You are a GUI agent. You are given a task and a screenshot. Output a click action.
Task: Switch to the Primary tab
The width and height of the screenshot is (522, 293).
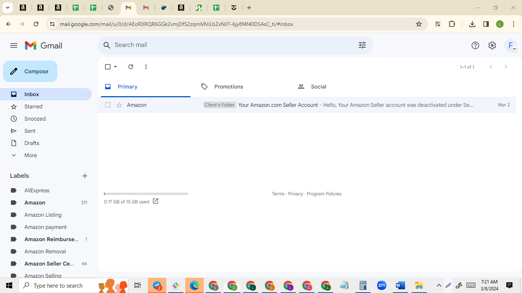[x=146, y=87]
